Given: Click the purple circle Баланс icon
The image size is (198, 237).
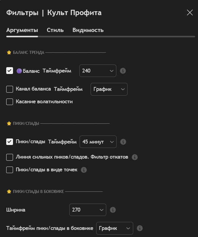Looking at the screenshot, I should 19,71.
